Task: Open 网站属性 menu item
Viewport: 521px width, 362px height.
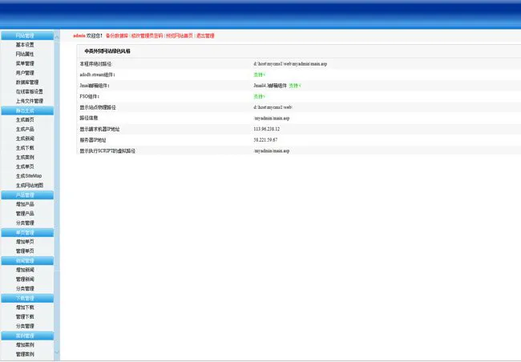Action: click(25, 54)
